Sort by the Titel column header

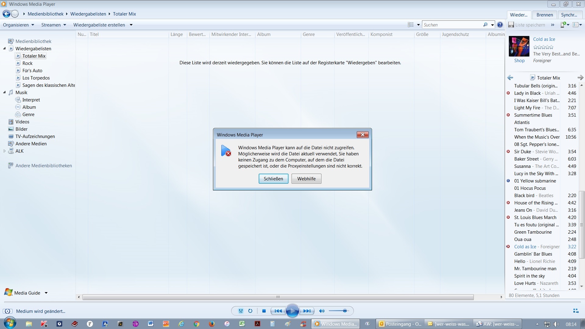128,34
